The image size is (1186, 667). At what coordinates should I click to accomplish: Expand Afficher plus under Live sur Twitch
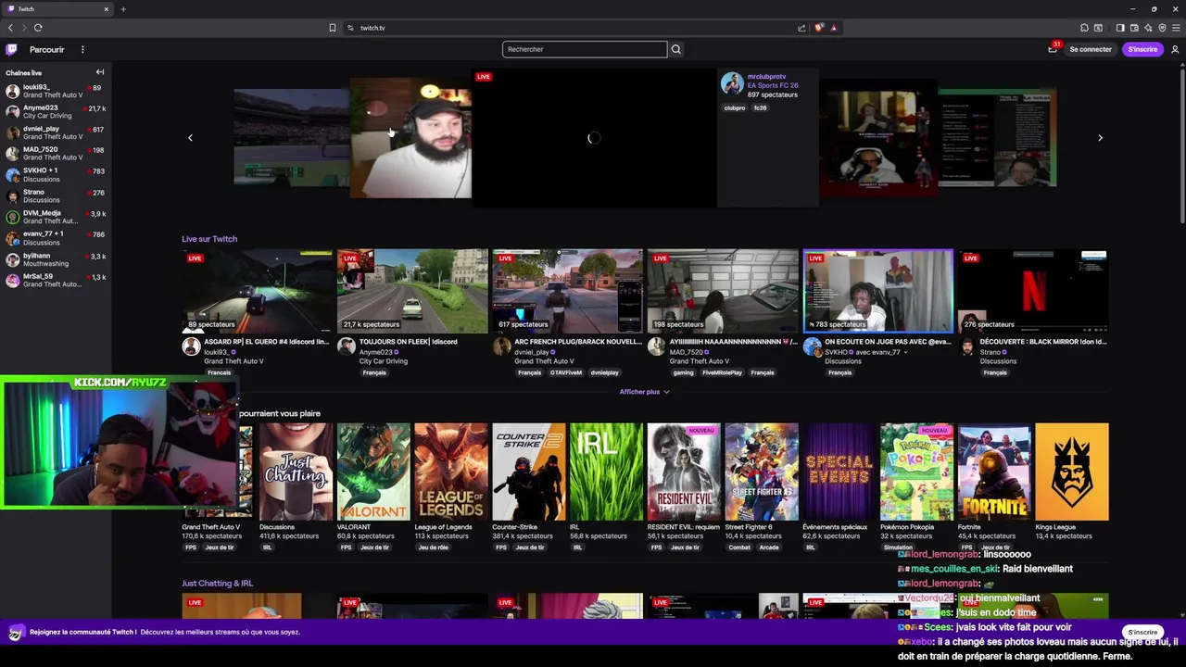click(644, 392)
